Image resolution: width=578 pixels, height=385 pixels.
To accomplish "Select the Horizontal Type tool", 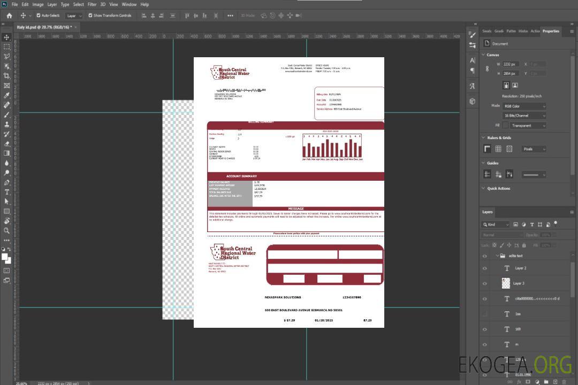I will pyautogui.click(x=6, y=192).
